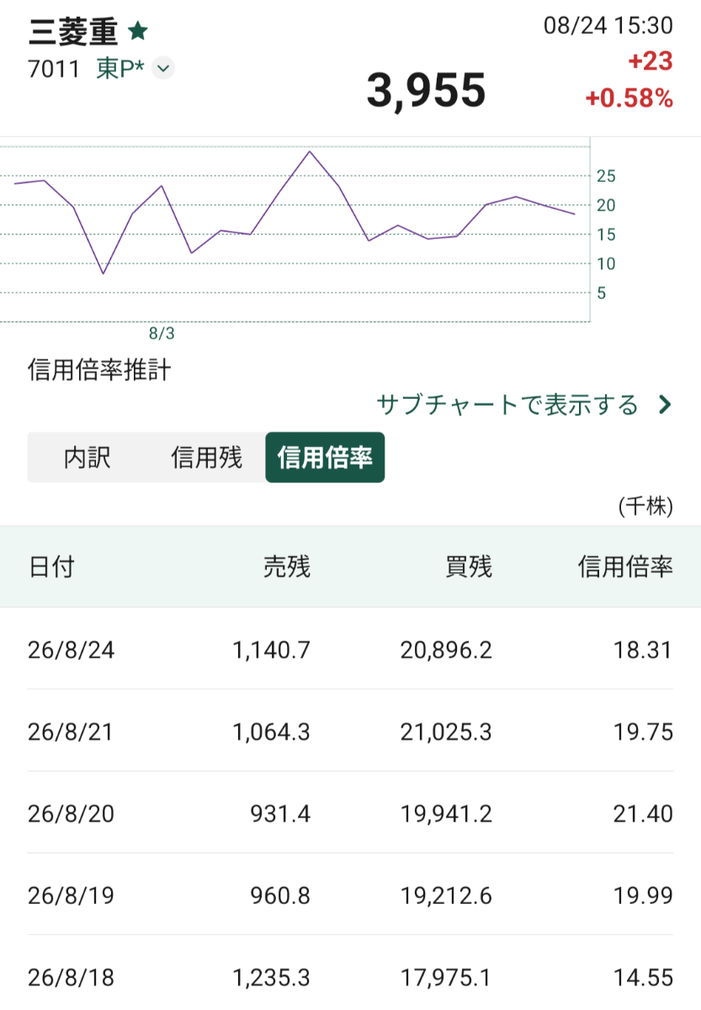
Task: Click the (千株) unit label
Action: (646, 506)
